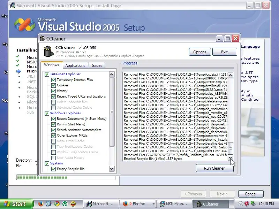This screenshot has height=209, width=279.
Task: Click the Run Cleaner button
Action: pyautogui.click(x=214, y=168)
